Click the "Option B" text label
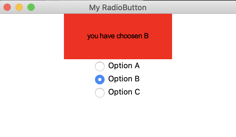Image resolution: width=236 pixels, height=137 pixels. click(124, 79)
